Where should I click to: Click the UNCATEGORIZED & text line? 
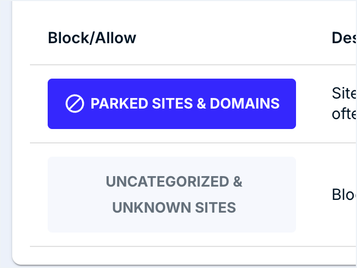[x=174, y=182]
